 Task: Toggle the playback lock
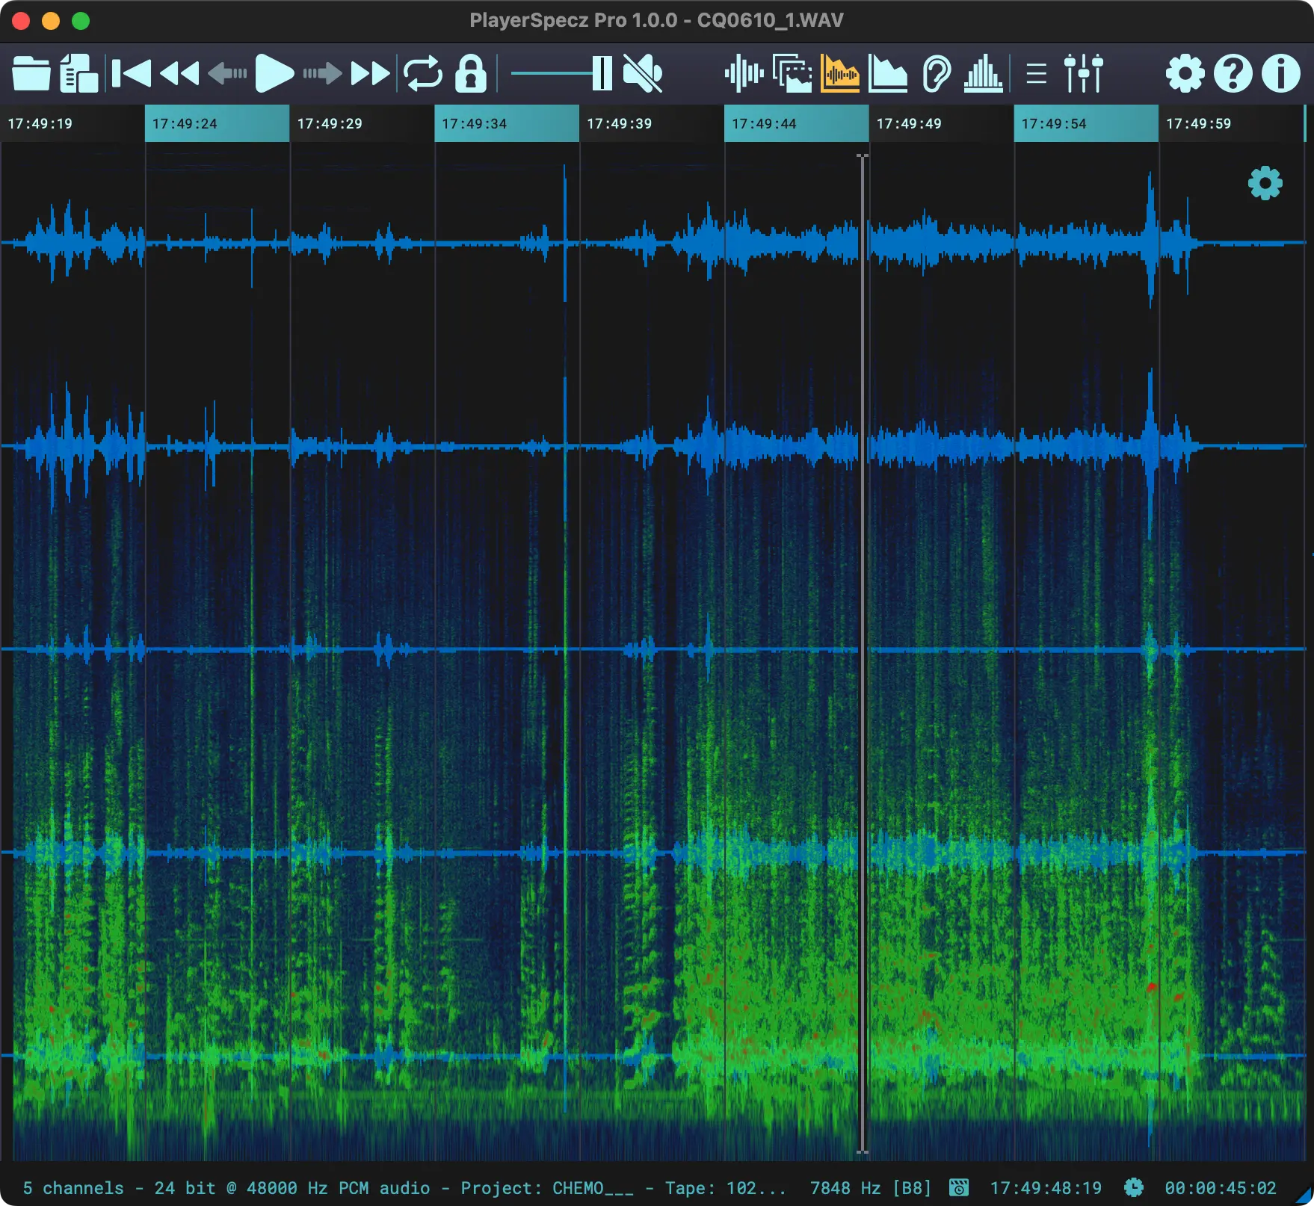[x=472, y=73]
